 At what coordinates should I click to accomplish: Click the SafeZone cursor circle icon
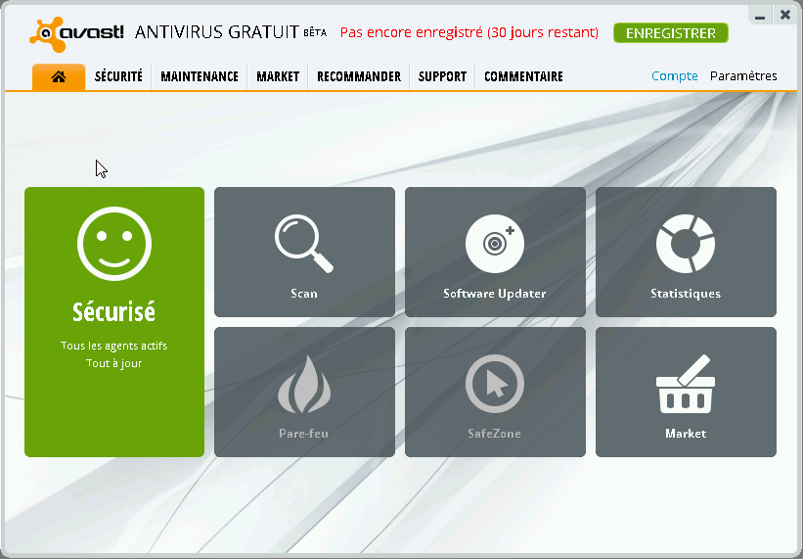(495, 384)
